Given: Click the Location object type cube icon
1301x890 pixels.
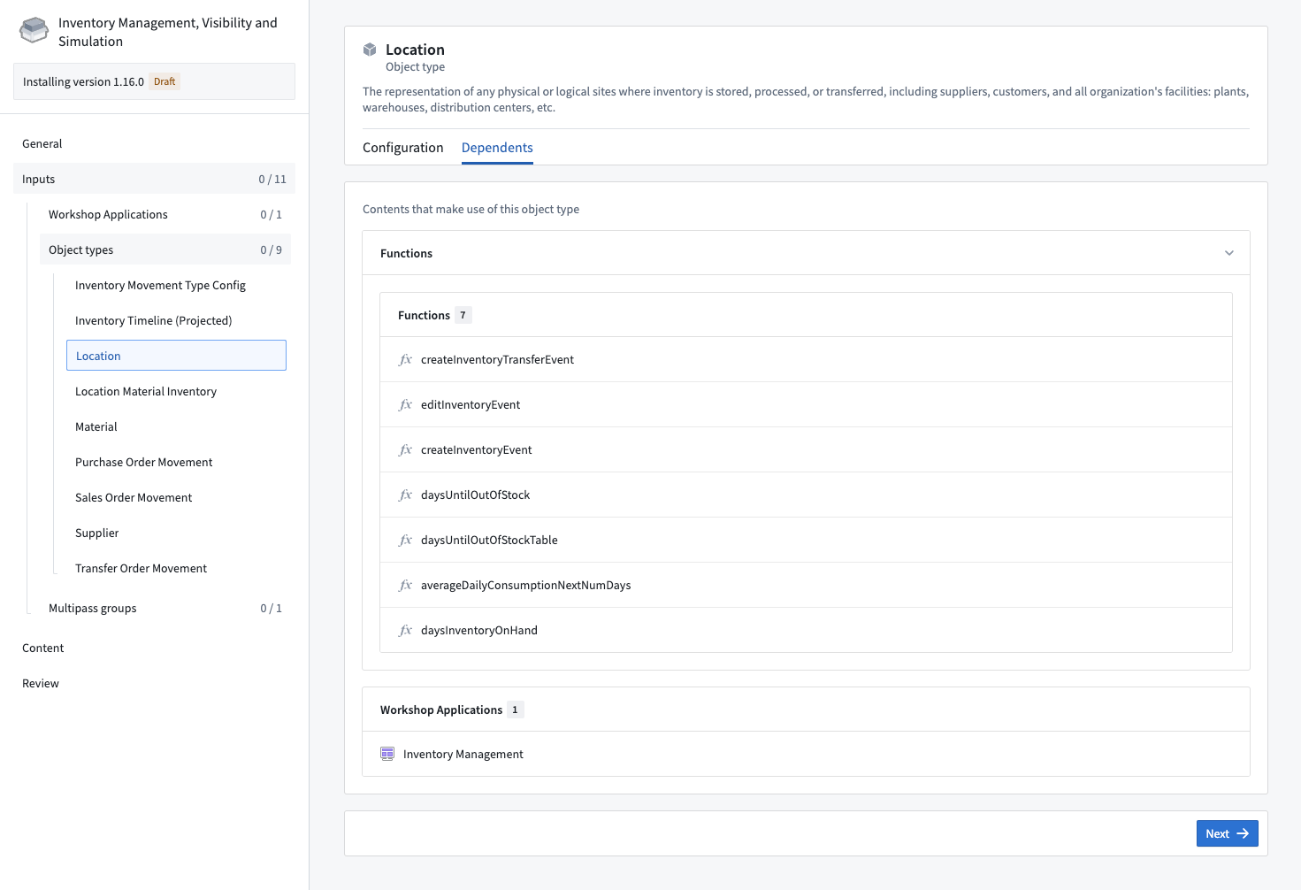Looking at the screenshot, I should (370, 49).
